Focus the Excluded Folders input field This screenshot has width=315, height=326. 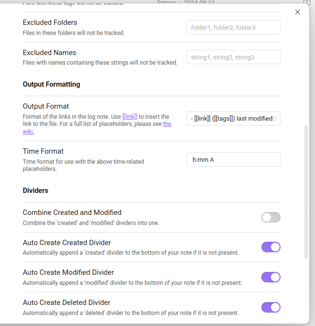coord(233,27)
